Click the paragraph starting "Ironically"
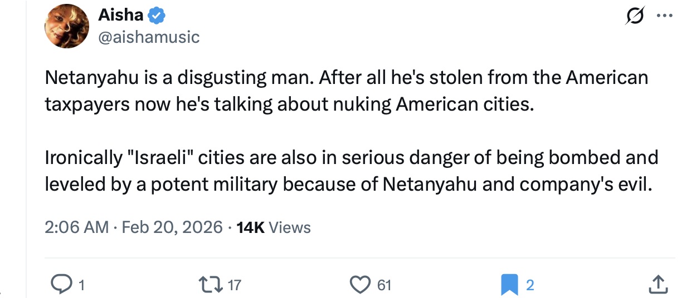This screenshot has width=686, height=298. click(x=351, y=171)
